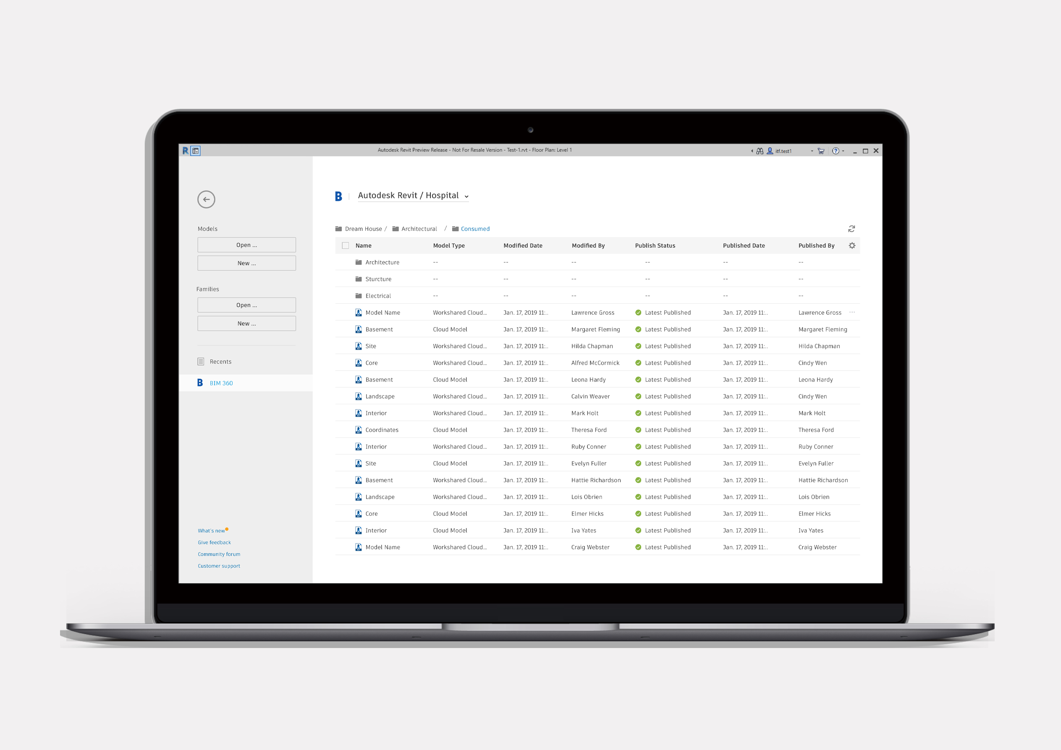This screenshot has height=750, width=1061.
Task: Refresh the file list
Action: pyautogui.click(x=851, y=229)
